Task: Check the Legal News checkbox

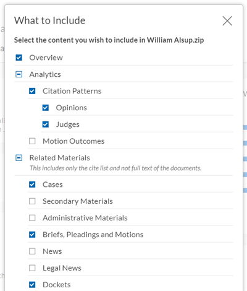Action: [x=32, y=268]
